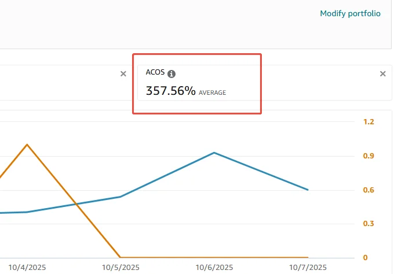The height and width of the screenshot is (274, 398).
Task: Click the ACOS info icon
Action: (x=171, y=74)
